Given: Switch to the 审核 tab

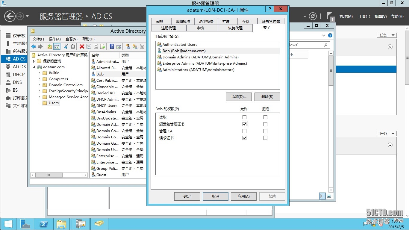Looking at the screenshot, I should (x=202, y=28).
